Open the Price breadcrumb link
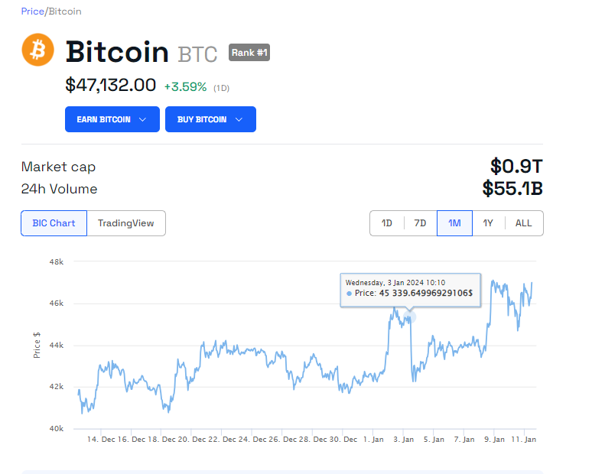This screenshot has width=592, height=474. [33, 11]
